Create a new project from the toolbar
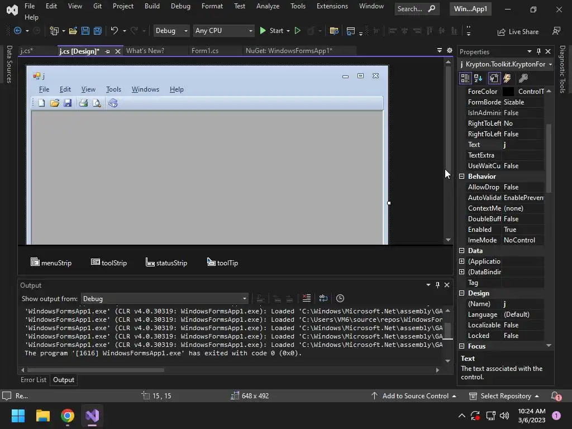 pyautogui.click(x=54, y=31)
